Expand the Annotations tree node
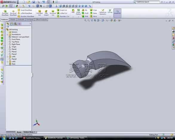The height and width of the screenshot is (140, 175). click(7, 34)
